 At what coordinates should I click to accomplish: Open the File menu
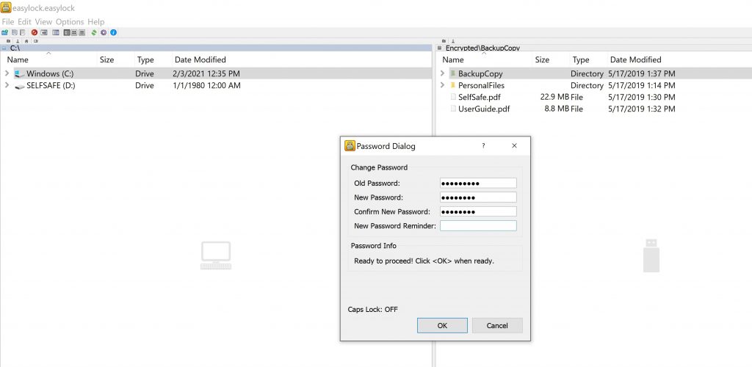[x=7, y=21]
